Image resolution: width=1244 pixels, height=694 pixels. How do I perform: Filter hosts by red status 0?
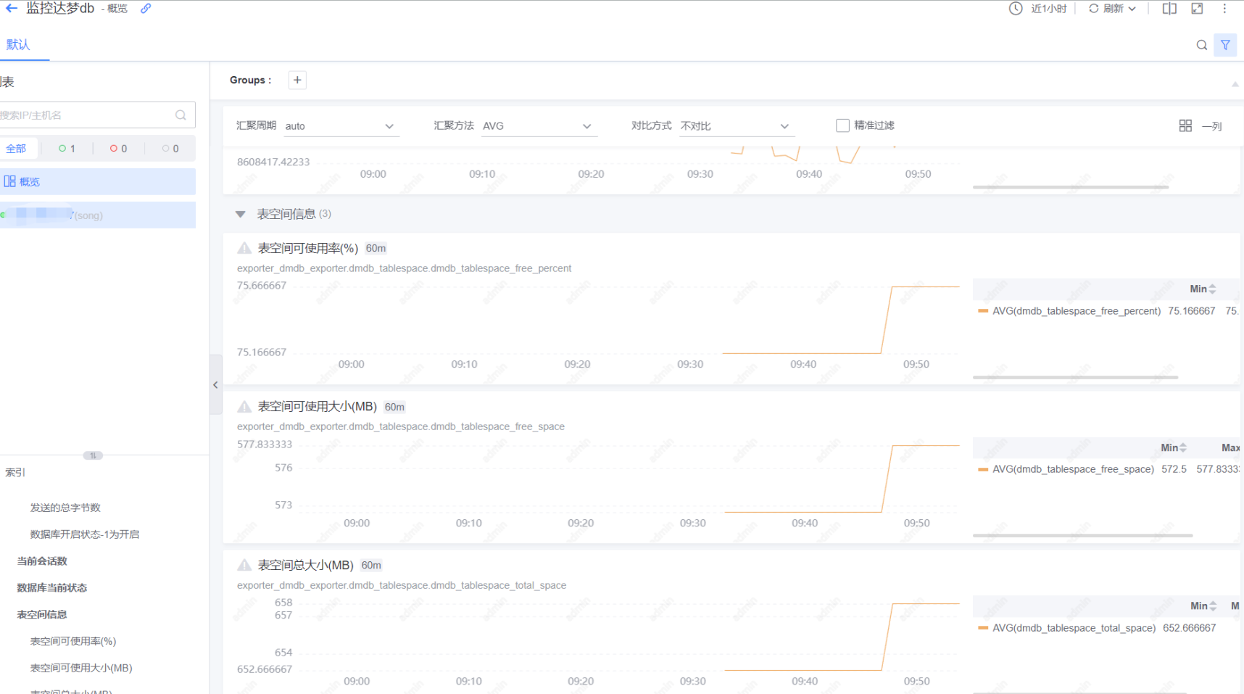[x=118, y=149]
